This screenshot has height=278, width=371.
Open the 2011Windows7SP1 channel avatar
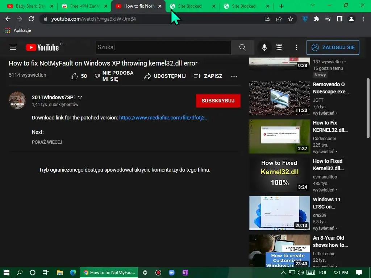[17, 100]
